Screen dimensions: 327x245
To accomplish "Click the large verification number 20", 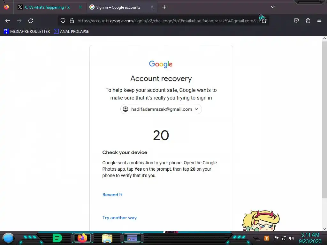I will tap(161, 135).
